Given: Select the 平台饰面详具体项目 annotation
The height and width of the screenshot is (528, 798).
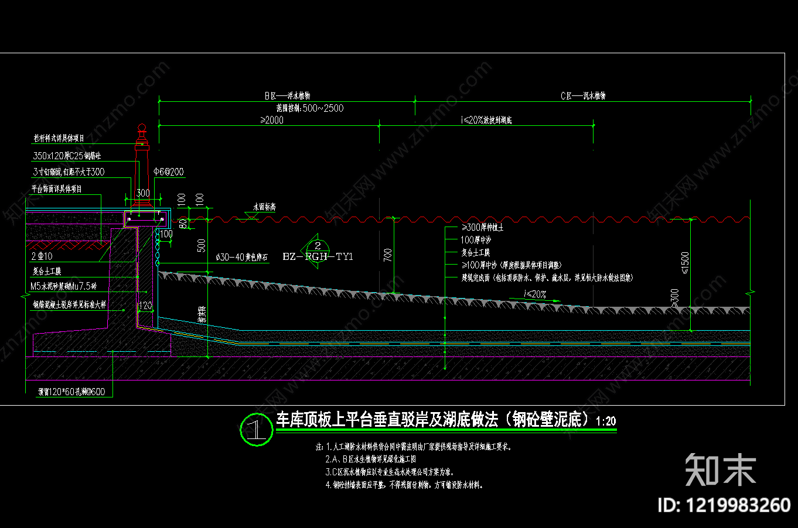Looking at the screenshot, I should coord(57,188).
